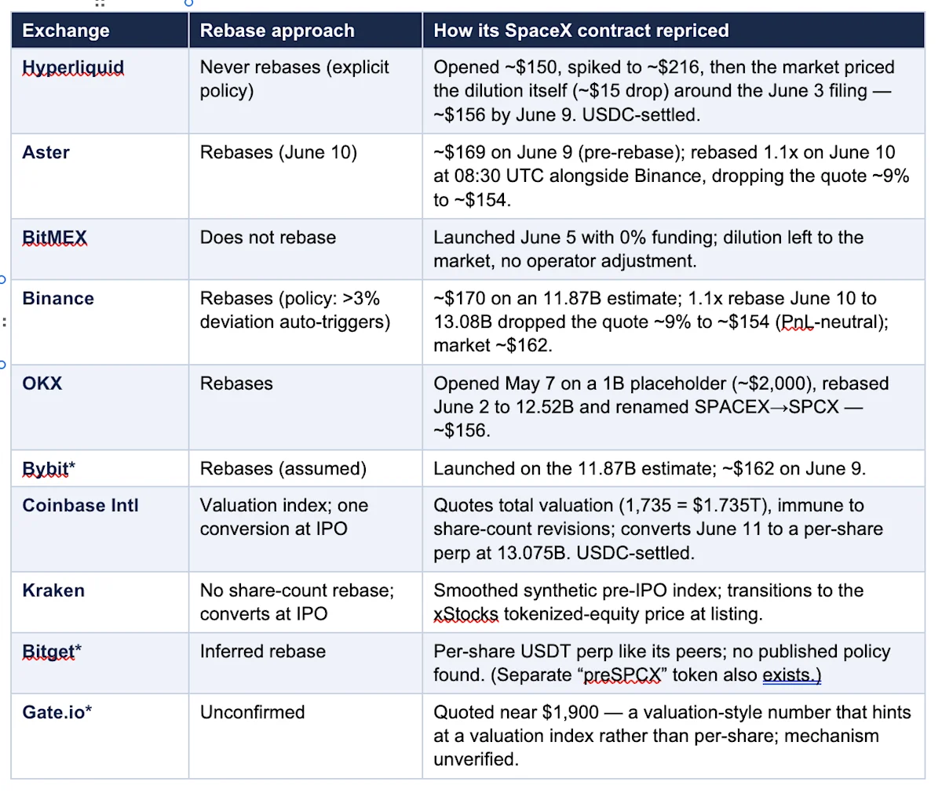Click the insert-column circle above Rebase approach

pos(188,3)
